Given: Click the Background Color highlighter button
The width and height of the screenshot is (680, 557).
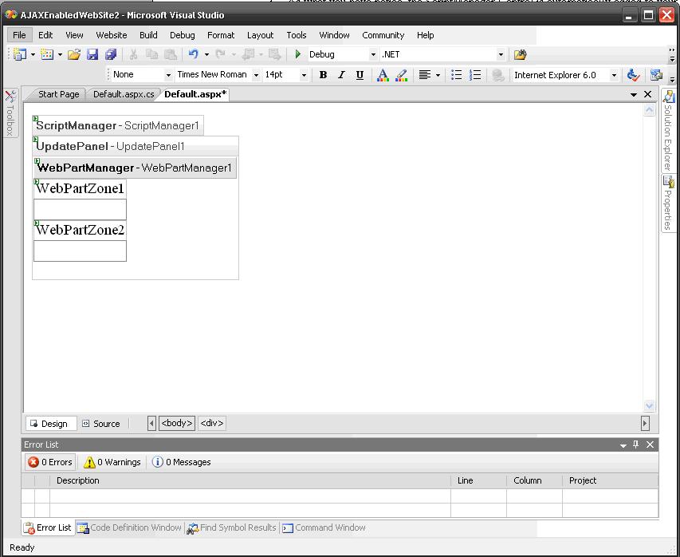Looking at the screenshot, I should click(402, 75).
